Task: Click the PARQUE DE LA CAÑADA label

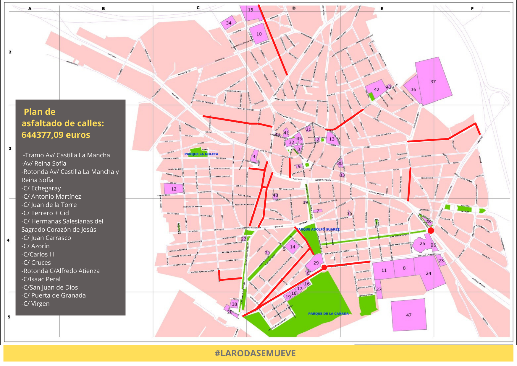Action: click(x=328, y=313)
